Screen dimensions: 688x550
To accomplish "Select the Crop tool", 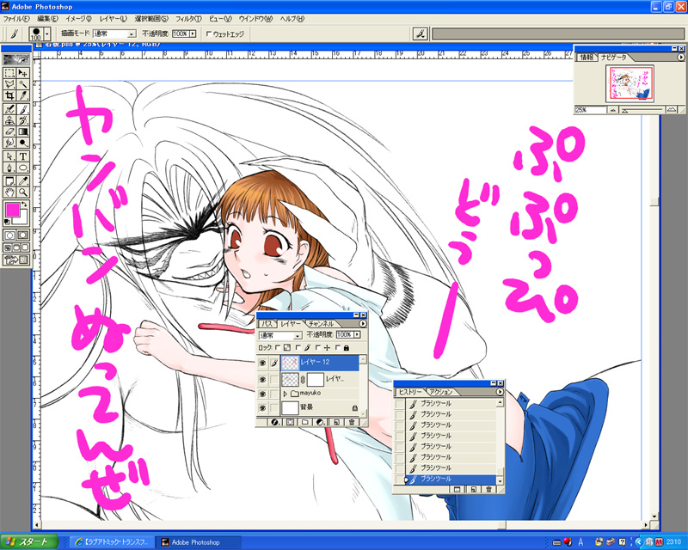I will point(9,95).
